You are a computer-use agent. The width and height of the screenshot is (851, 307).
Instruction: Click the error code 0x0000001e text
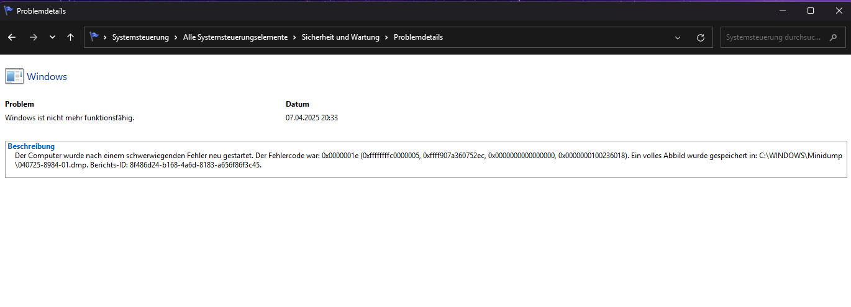[340, 156]
